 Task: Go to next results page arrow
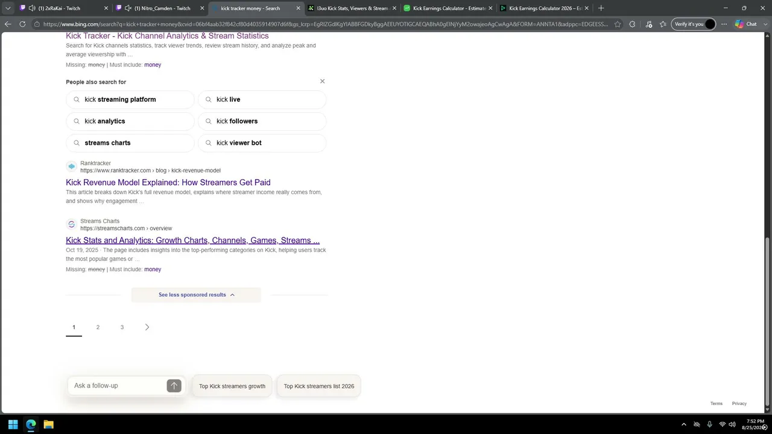pos(147,327)
